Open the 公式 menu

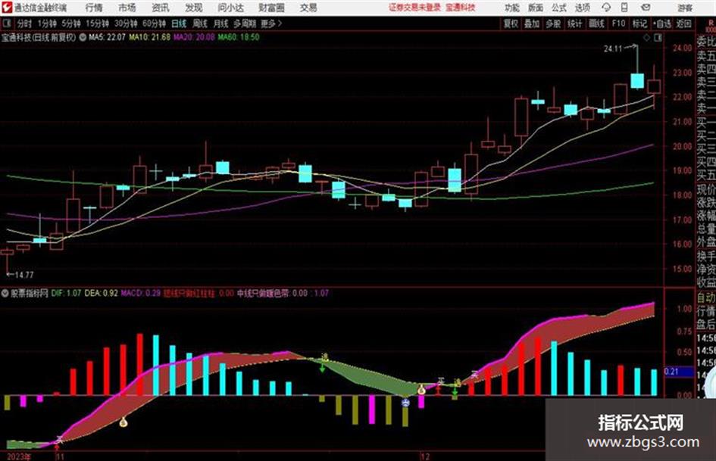[x=559, y=8]
